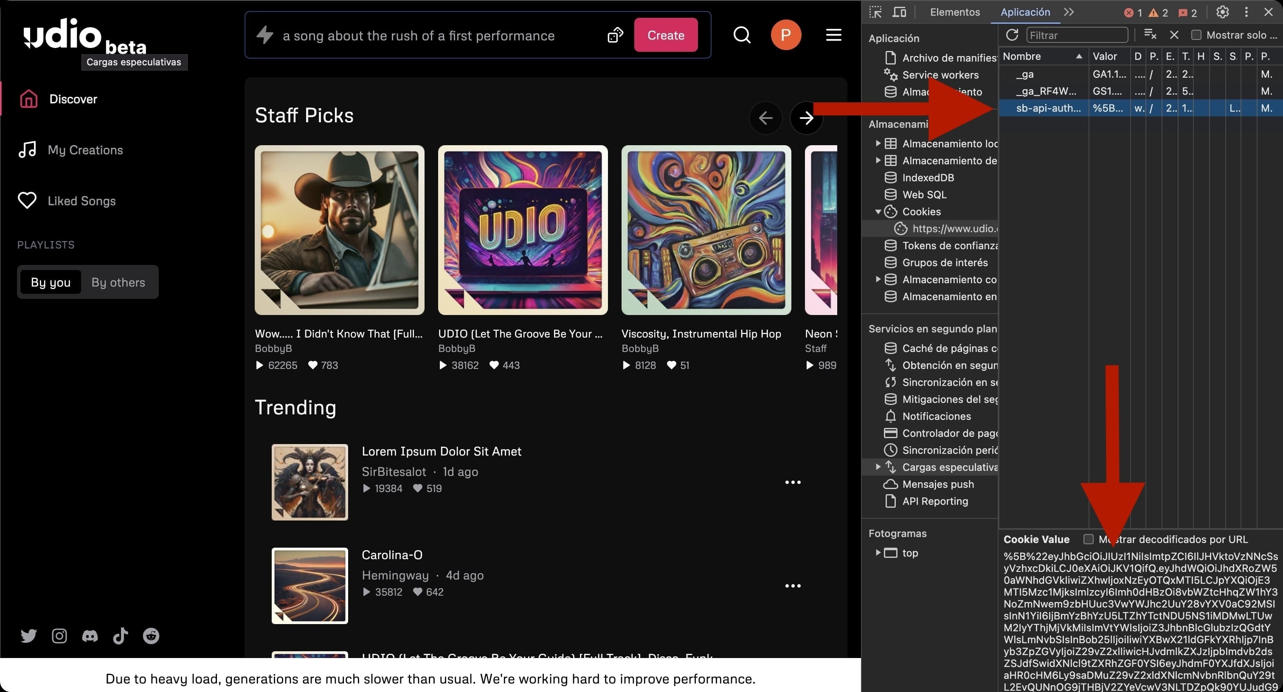Click DevTools settings gear icon
The height and width of the screenshot is (692, 1283).
pyautogui.click(x=1222, y=12)
